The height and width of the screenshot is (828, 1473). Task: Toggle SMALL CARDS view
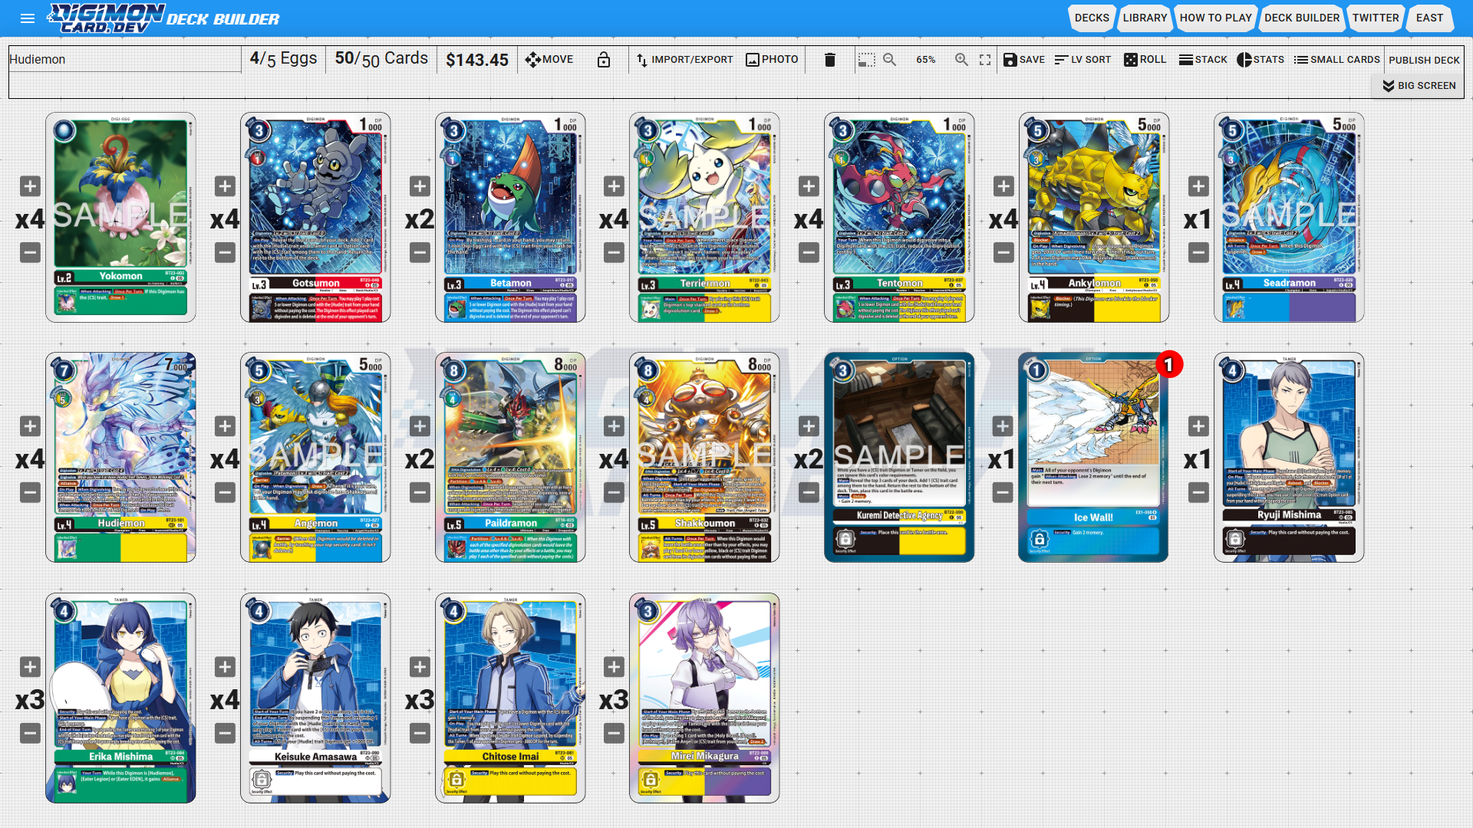click(x=1336, y=60)
